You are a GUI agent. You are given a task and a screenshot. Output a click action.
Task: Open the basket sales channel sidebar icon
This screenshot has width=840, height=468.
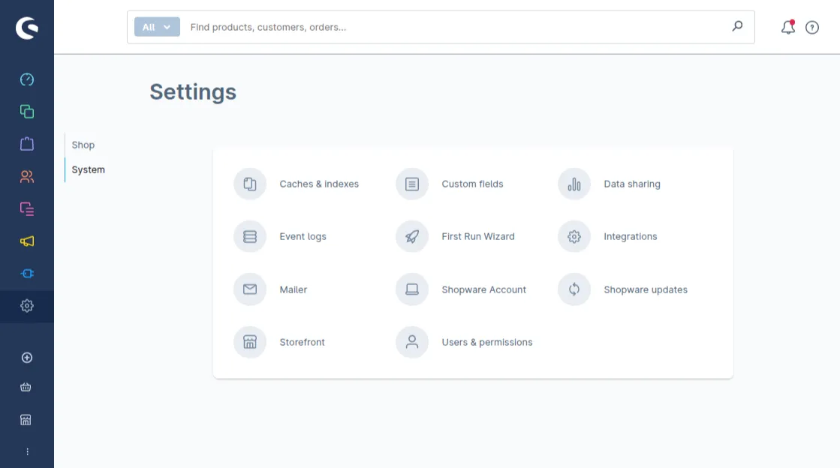click(26, 387)
